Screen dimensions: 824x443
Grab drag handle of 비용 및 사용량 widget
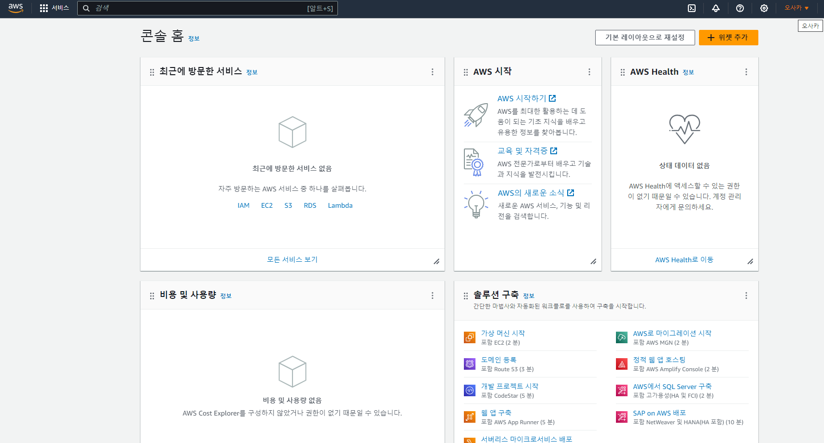(x=152, y=295)
